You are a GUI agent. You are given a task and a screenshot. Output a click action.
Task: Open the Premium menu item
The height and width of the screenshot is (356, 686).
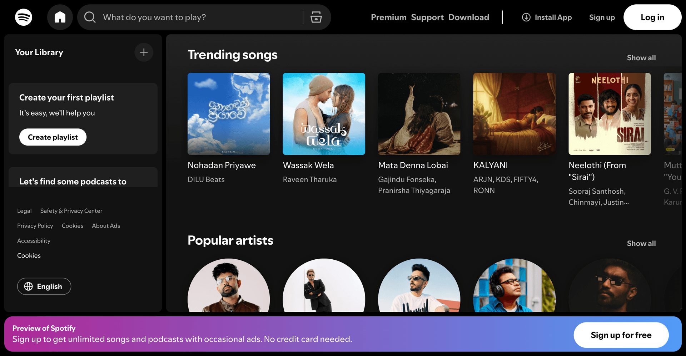coord(388,17)
